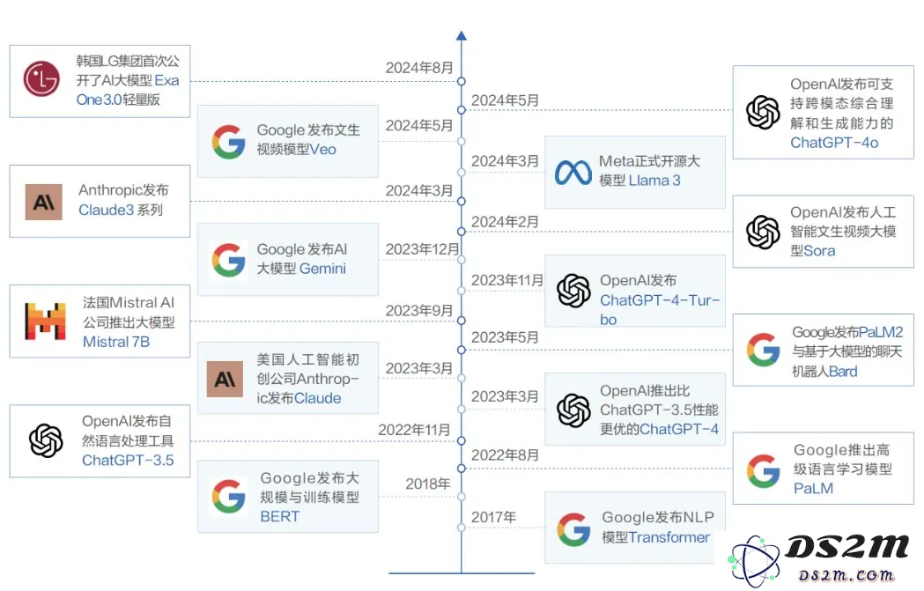Click Google logo in Transformer card
Viewport: 924px width, 591px height.
(x=573, y=529)
